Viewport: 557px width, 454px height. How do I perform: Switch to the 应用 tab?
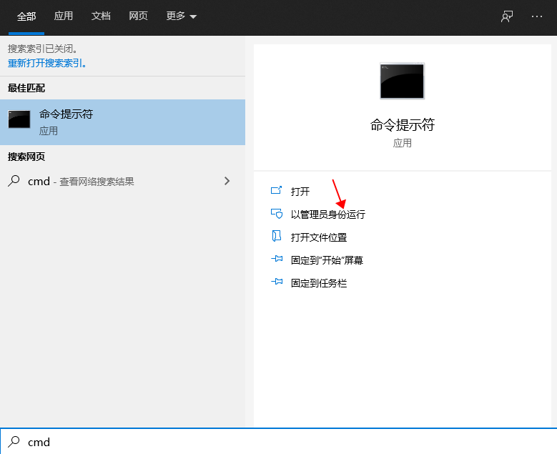point(63,16)
